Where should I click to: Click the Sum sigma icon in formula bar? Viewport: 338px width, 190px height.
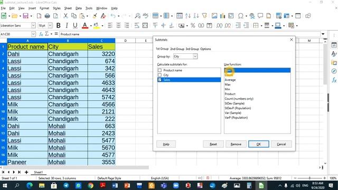coord(47,34)
